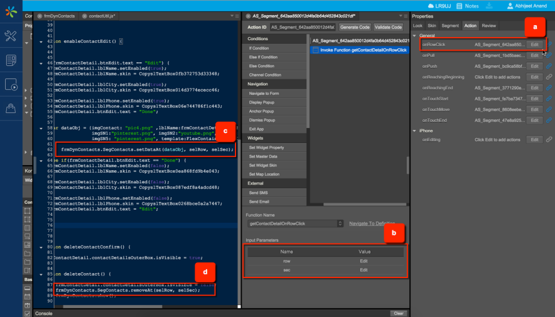Click Edit for onPull action
The height and width of the screenshot is (317, 555).
(534, 55)
